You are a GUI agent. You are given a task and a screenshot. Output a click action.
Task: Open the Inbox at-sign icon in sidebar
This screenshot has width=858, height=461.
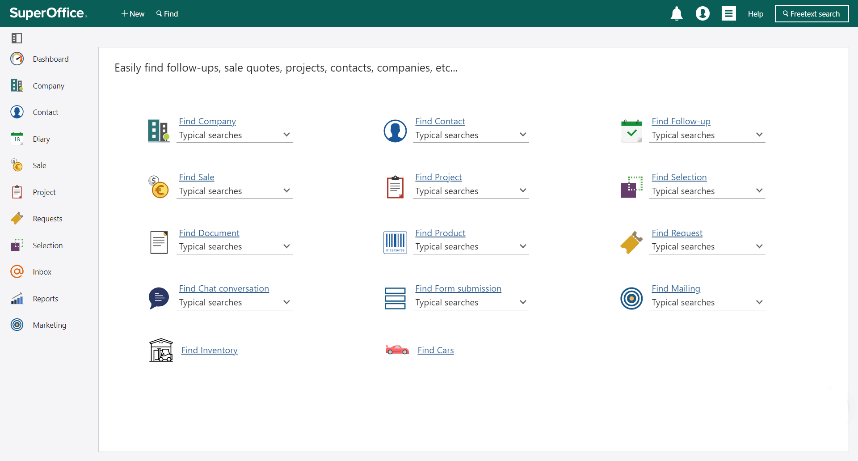(x=17, y=271)
